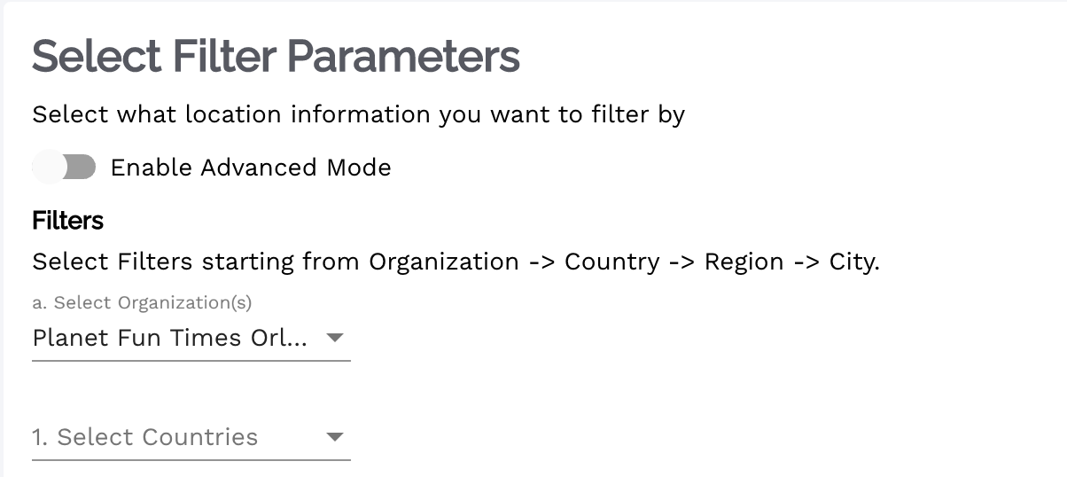Click the "Select Filter Parameters" heading
1067x477 pixels.
pyautogui.click(x=276, y=57)
